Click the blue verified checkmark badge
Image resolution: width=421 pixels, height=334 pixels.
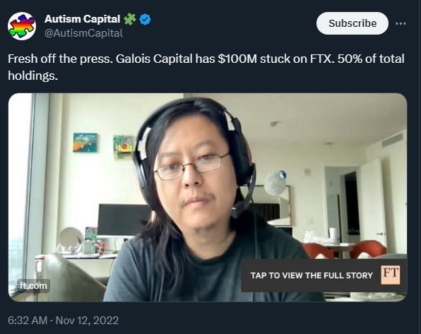pos(146,19)
